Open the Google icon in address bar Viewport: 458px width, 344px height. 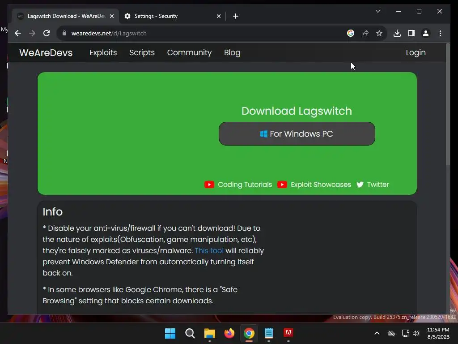point(351,33)
